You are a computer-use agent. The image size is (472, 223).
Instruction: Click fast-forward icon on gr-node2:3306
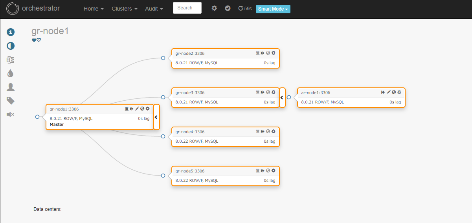263,53
